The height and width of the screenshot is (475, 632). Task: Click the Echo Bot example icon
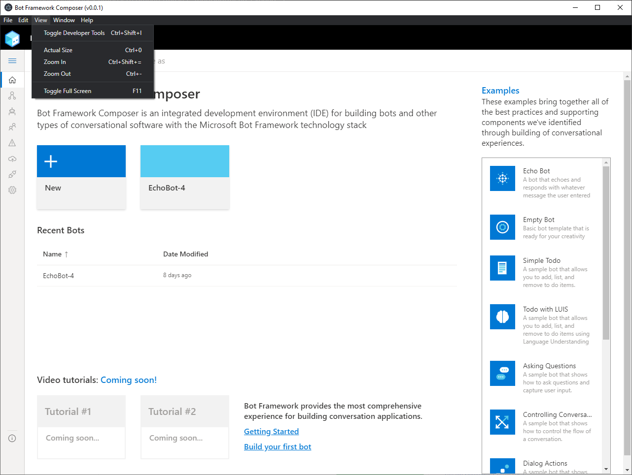(x=502, y=179)
